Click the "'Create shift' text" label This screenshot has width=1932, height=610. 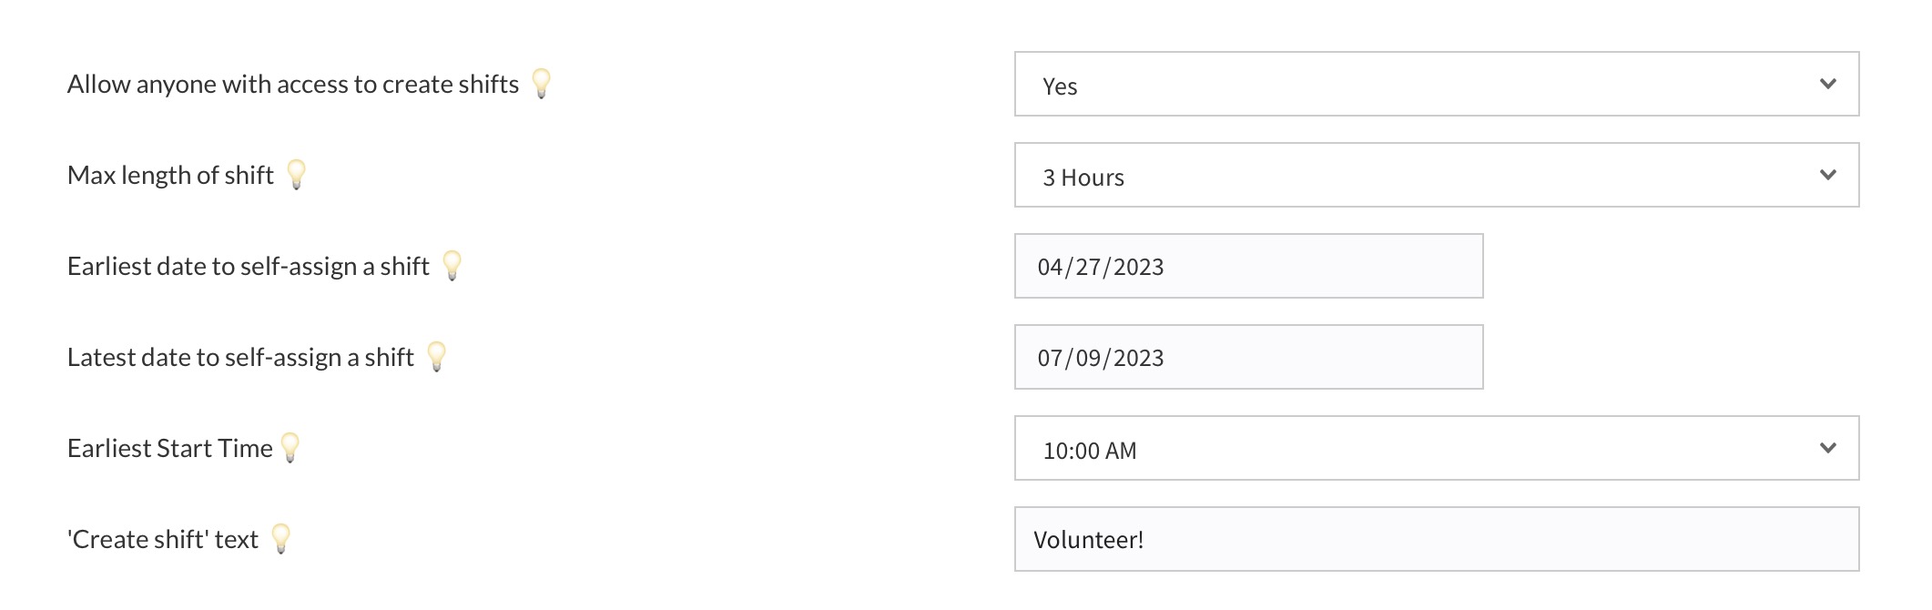(x=163, y=540)
